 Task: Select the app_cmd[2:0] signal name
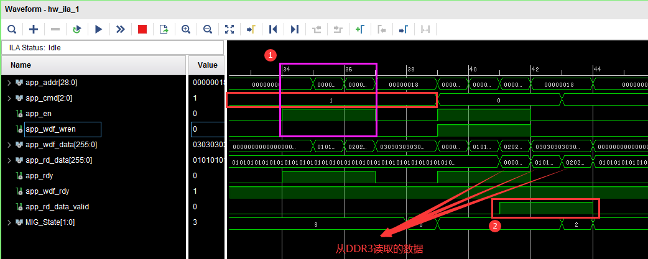50,98
